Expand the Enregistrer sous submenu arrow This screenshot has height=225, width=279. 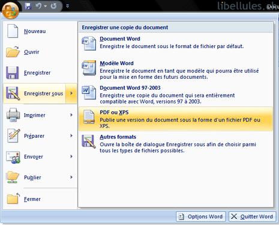pyautogui.click(x=71, y=93)
